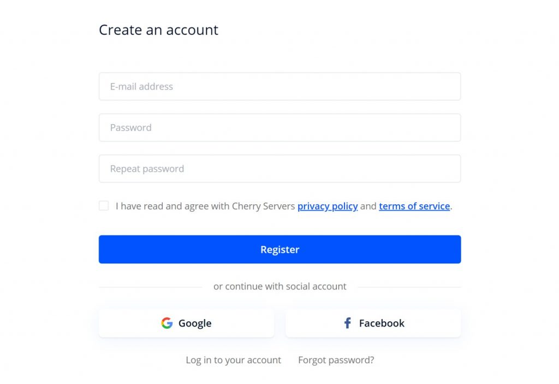Click the 'Create an account' heading

pos(159,30)
